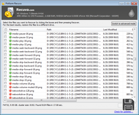Tick the checkbox for media-volume-16.png
The height and width of the screenshot is (115, 139).
[5, 83]
